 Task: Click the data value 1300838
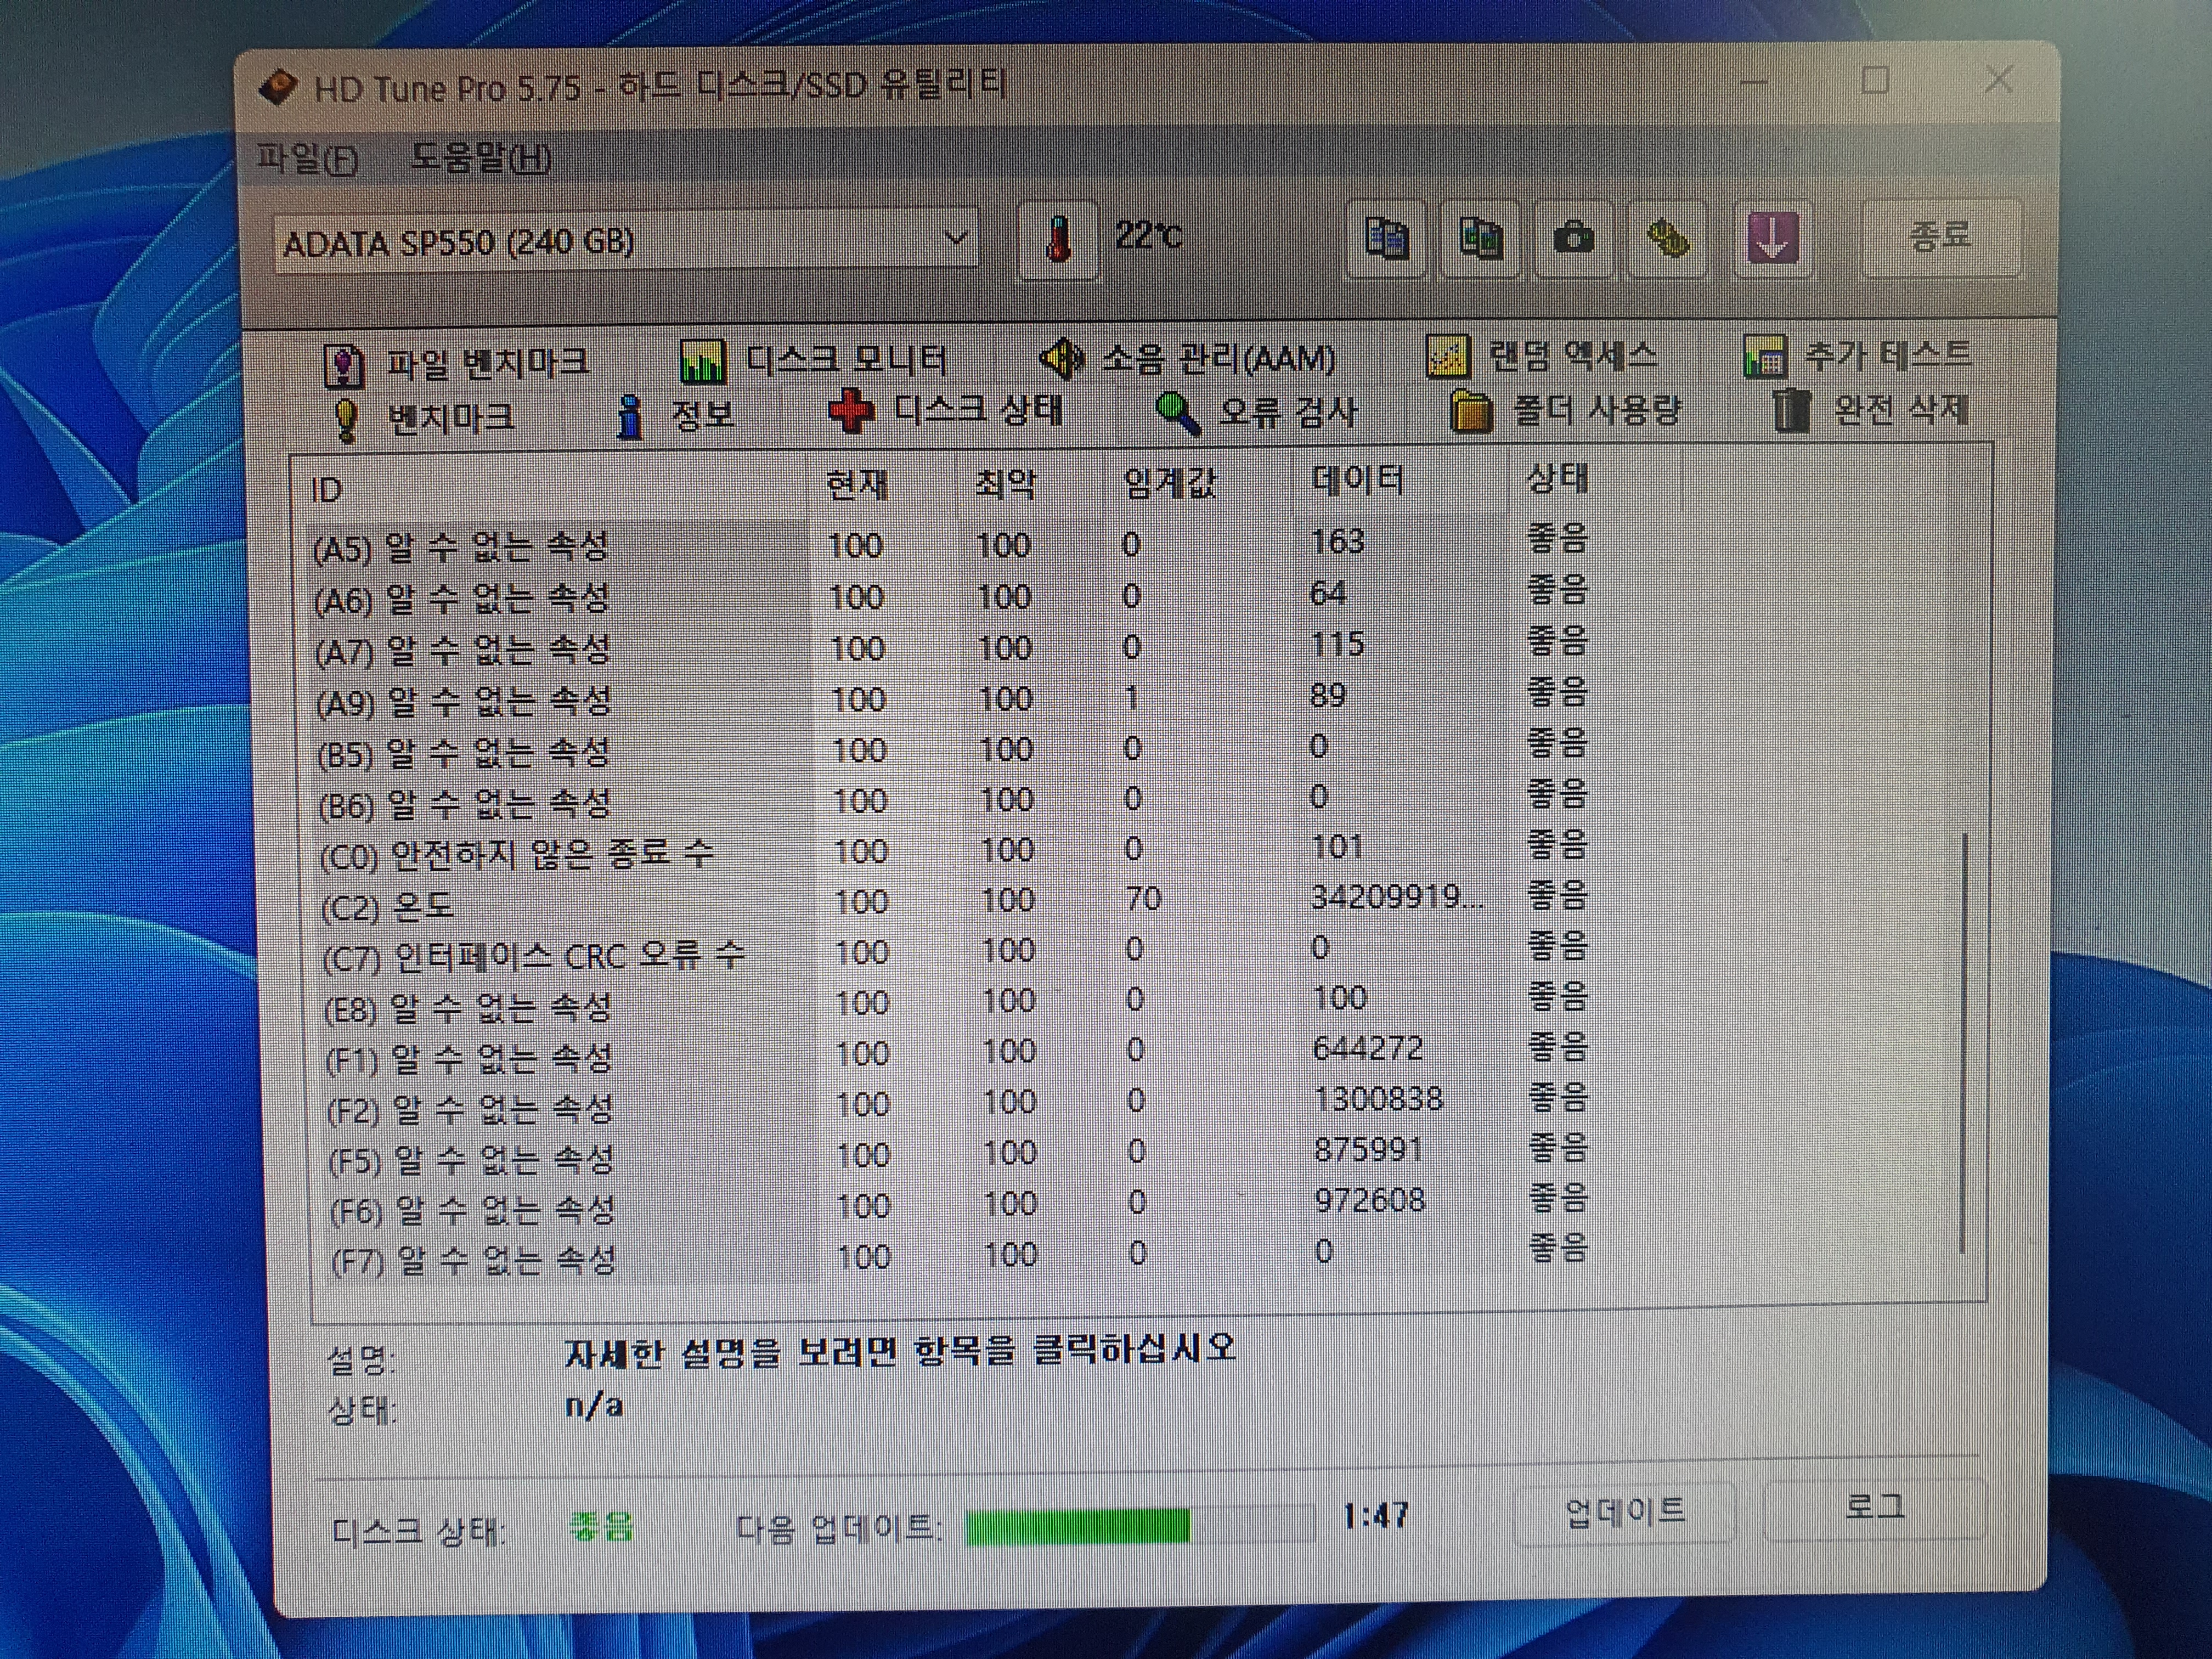(x=1378, y=1100)
